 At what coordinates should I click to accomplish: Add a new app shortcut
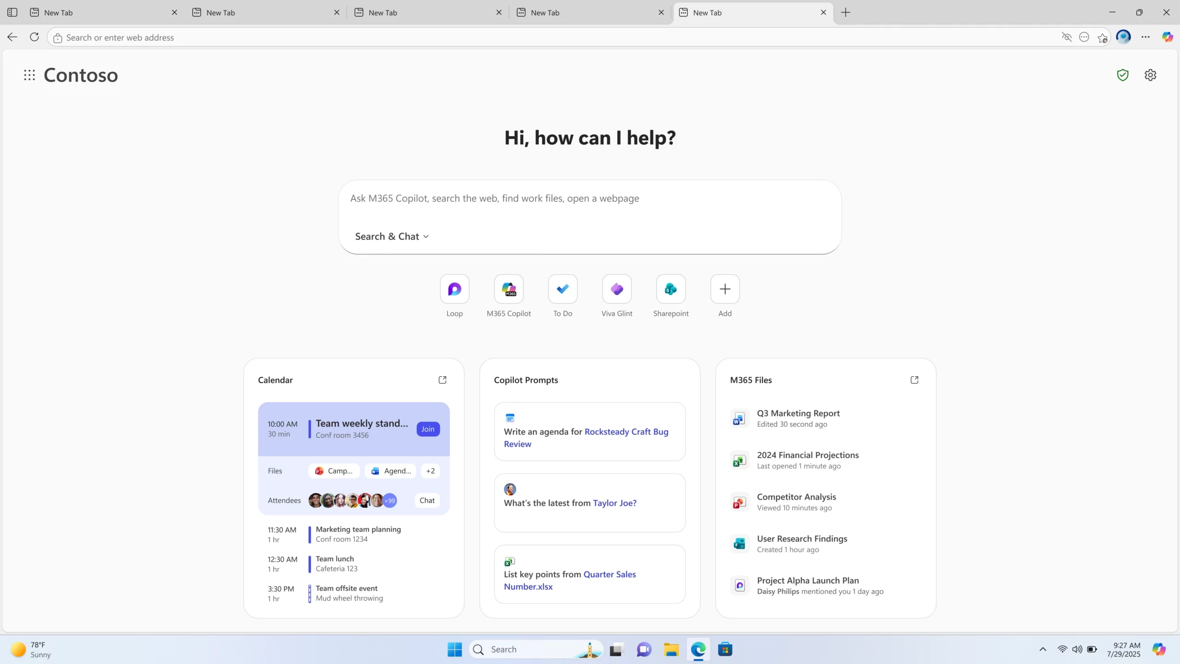(x=725, y=289)
